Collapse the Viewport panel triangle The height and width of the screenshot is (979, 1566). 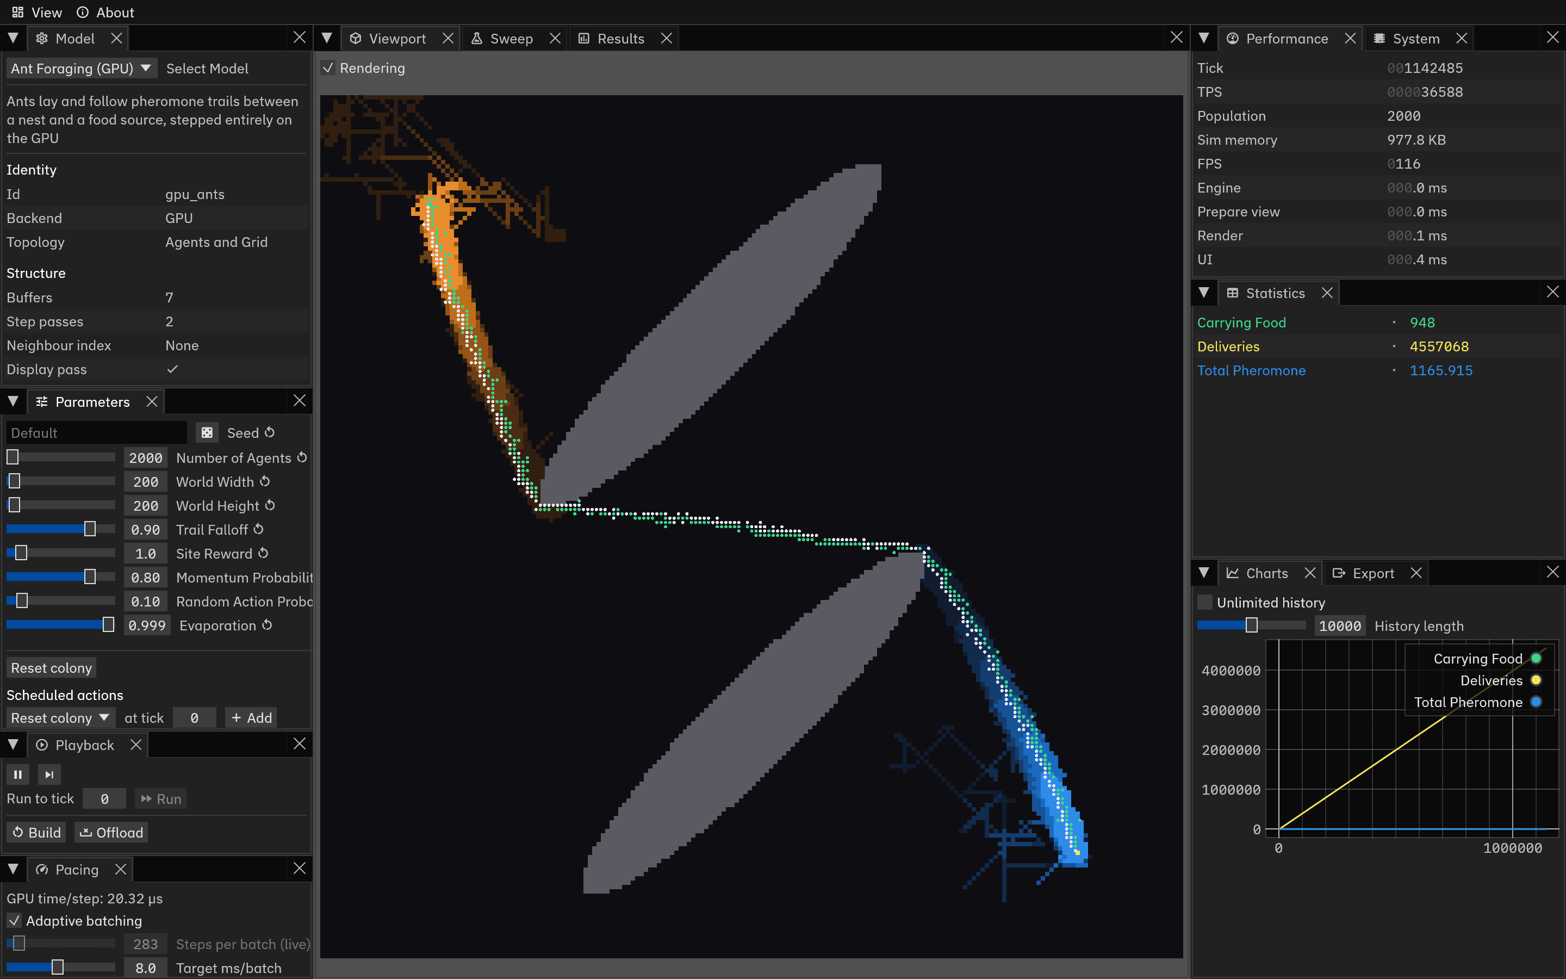point(327,39)
